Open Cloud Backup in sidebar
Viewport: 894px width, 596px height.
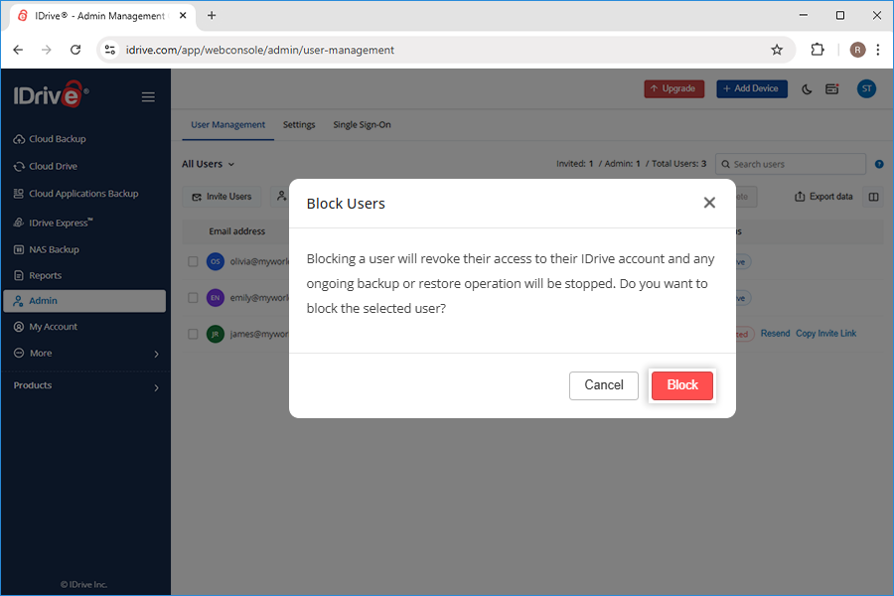(51, 139)
